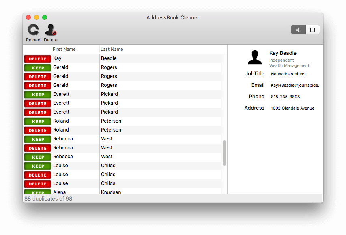The width and height of the screenshot is (346, 235).
Task: Click the vertical scrollbar thumb in the list
Action: coord(224,153)
